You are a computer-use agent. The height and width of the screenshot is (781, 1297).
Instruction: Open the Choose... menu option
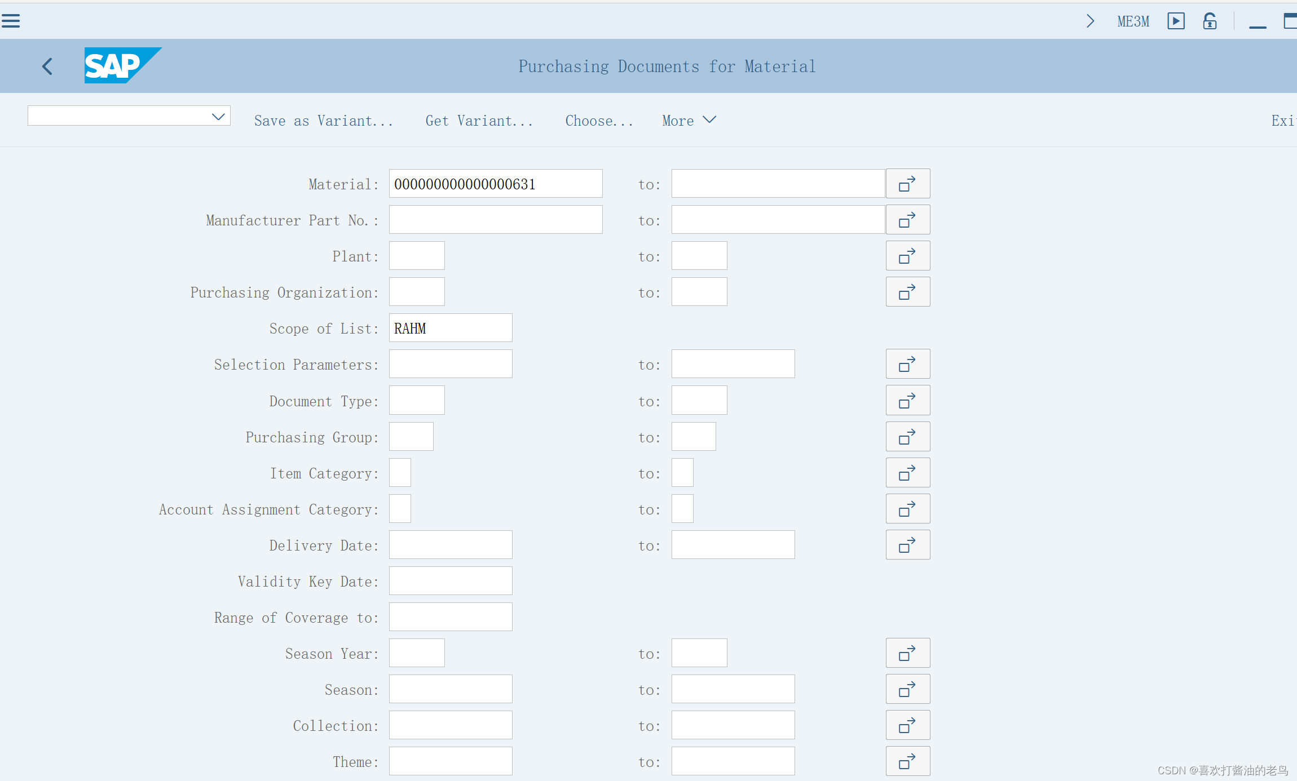tap(599, 121)
